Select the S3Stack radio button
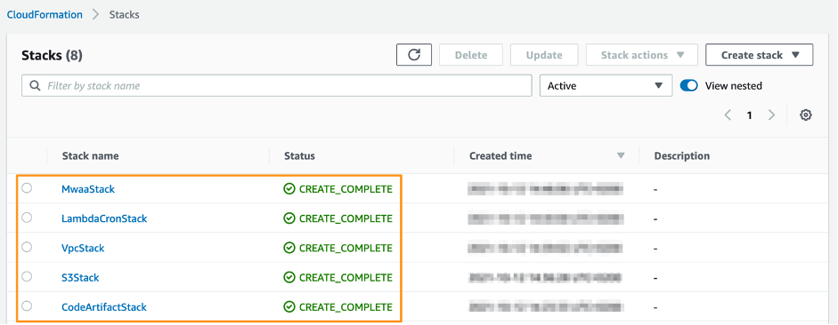This screenshot has height=325, width=838. point(27,276)
